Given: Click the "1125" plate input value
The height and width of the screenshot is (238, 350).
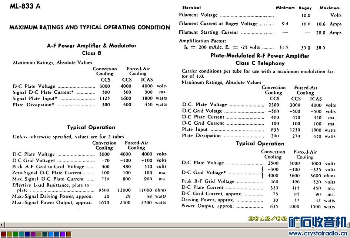Looking at the screenshot, I should click(105, 98).
